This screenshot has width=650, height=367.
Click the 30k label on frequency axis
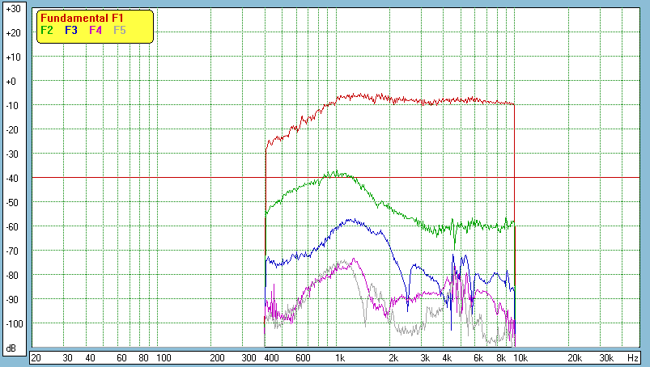[605, 357]
